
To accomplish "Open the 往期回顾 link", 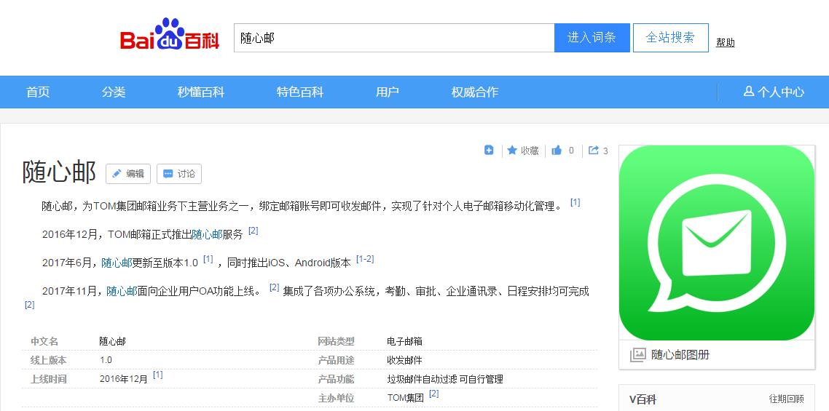I will click(786, 399).
